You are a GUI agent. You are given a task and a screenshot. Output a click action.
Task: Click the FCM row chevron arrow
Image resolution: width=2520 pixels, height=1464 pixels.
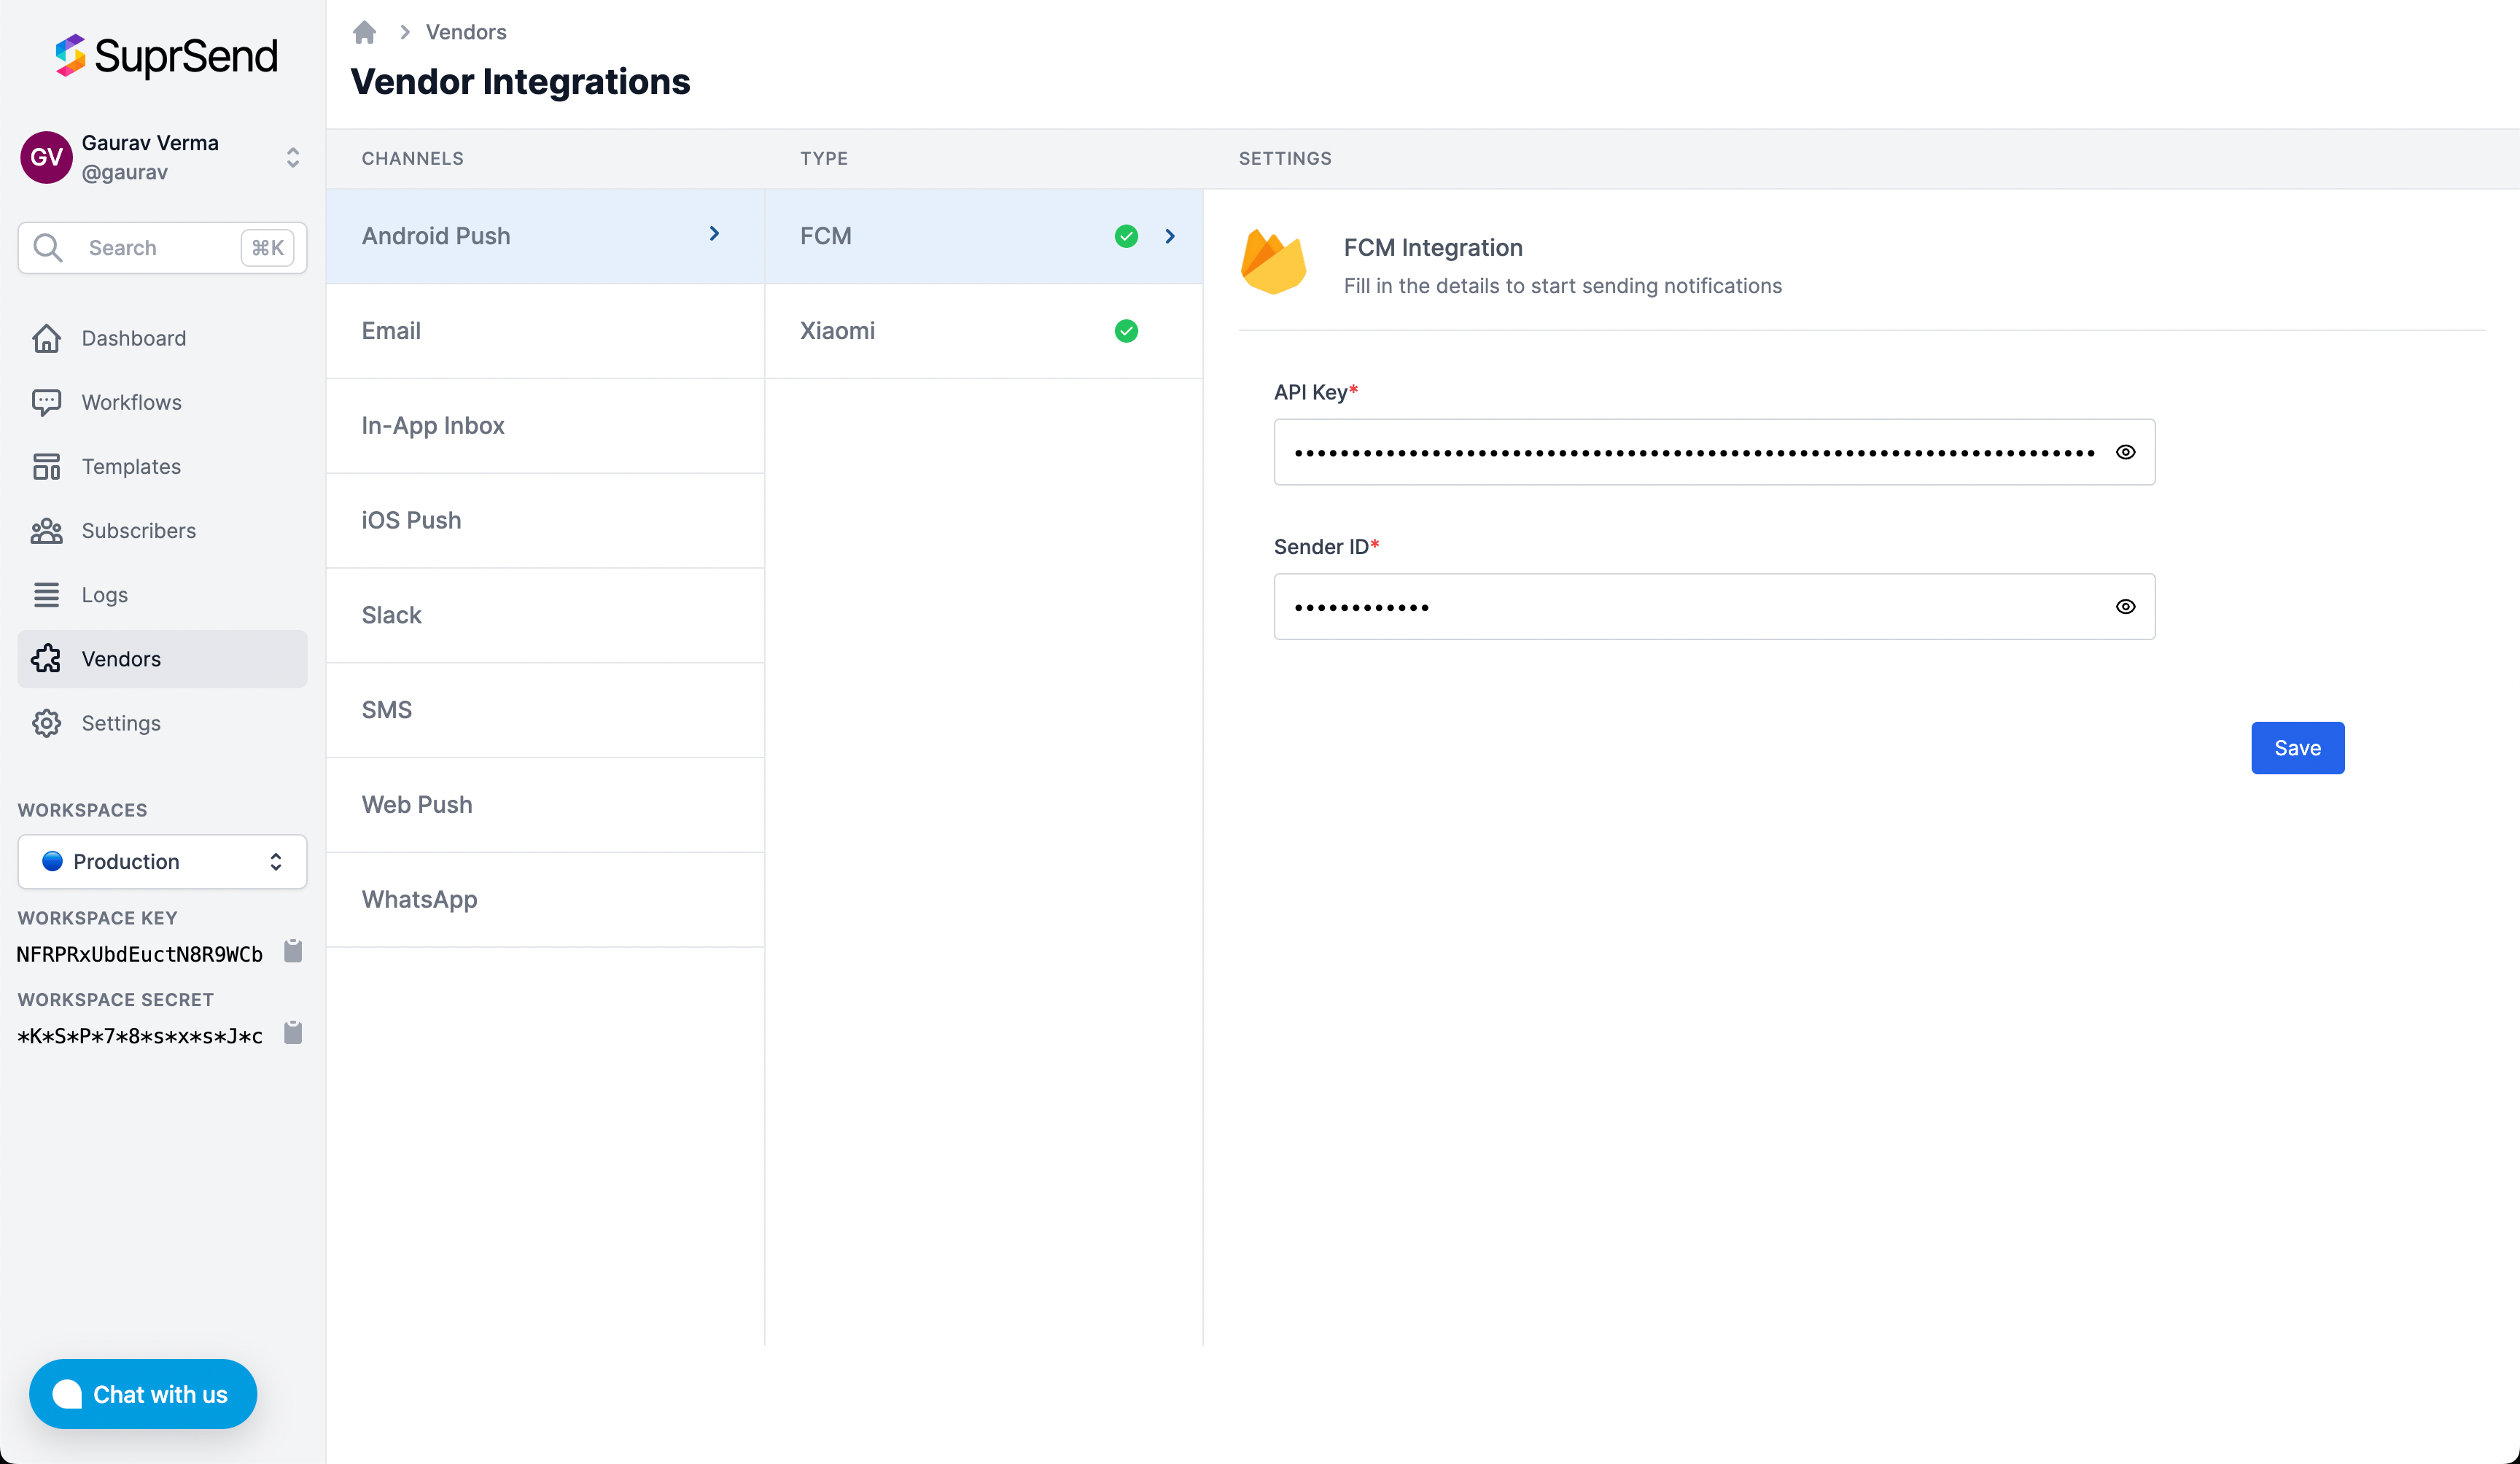point(1169,236)
